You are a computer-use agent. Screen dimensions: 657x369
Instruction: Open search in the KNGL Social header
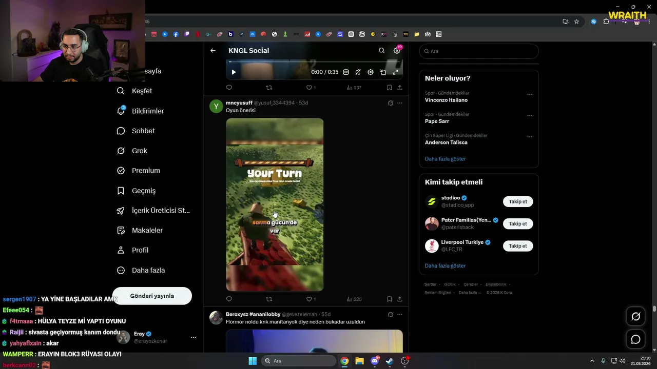(381, 51)
